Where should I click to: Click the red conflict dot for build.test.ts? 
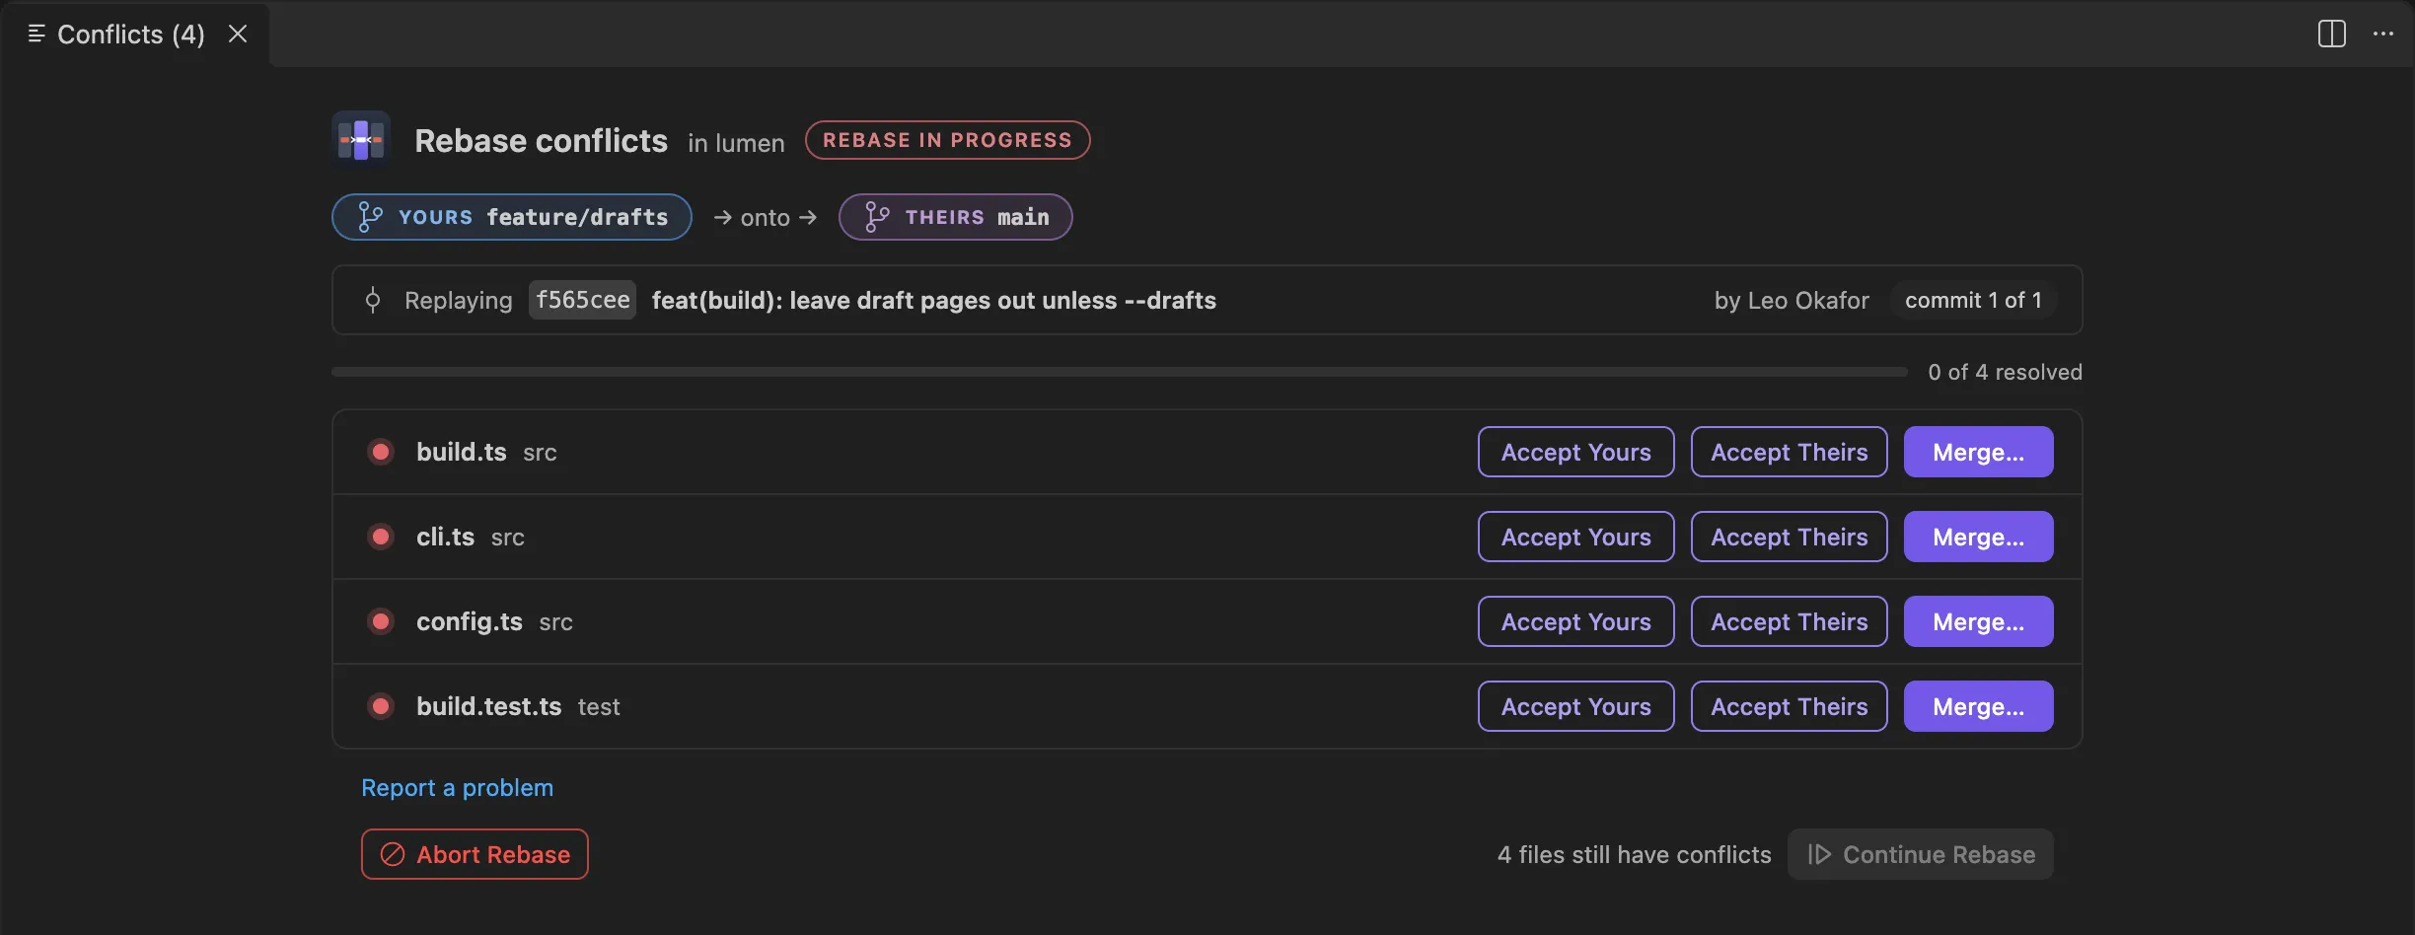tap(381, 706)
